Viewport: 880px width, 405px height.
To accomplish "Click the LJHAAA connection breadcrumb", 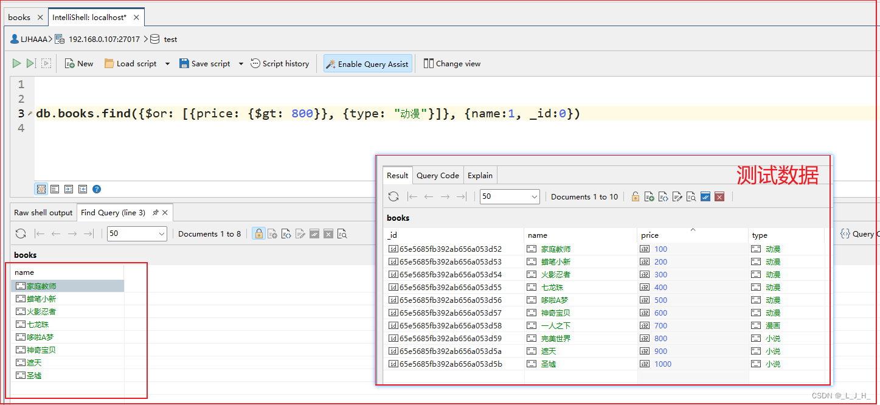I will 28,39.
